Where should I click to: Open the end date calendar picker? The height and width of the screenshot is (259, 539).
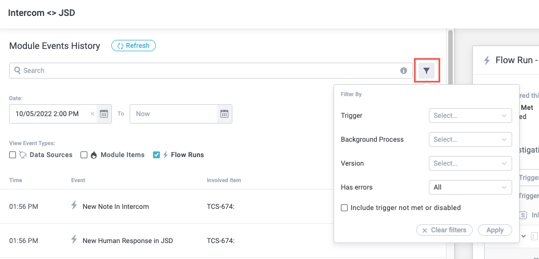(x=224, y=114)
